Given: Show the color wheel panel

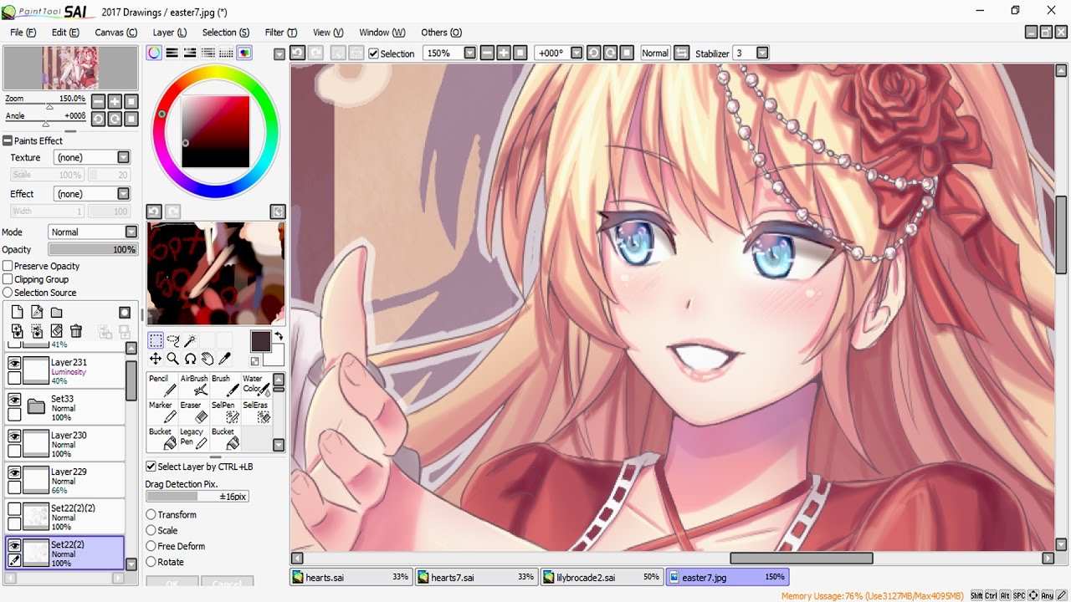Looking at the screenshot, I should [x=154, y=53].
